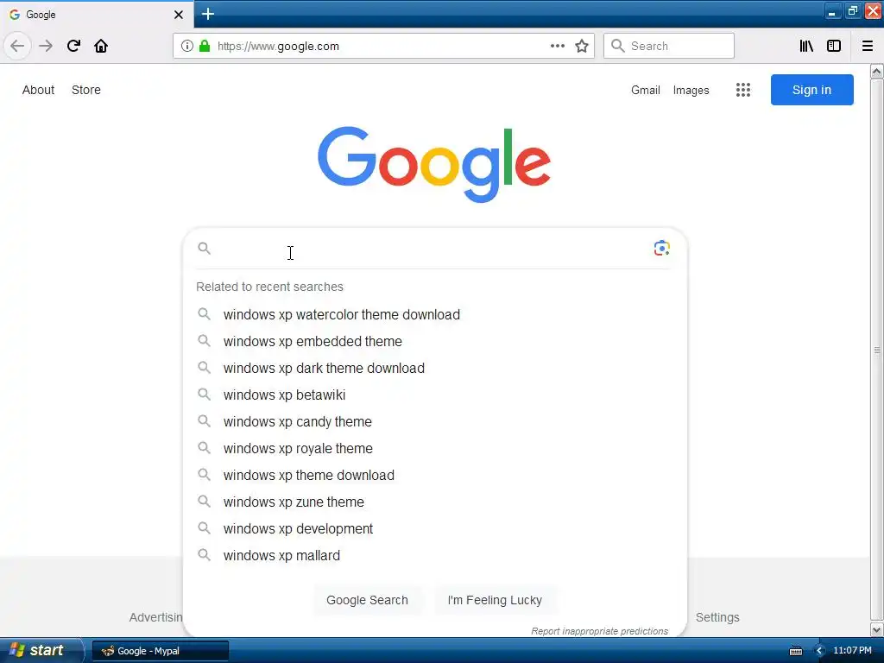Choose windows xp royale theme suggestion
Screen dimensions: 884x663
coord(435,448)
